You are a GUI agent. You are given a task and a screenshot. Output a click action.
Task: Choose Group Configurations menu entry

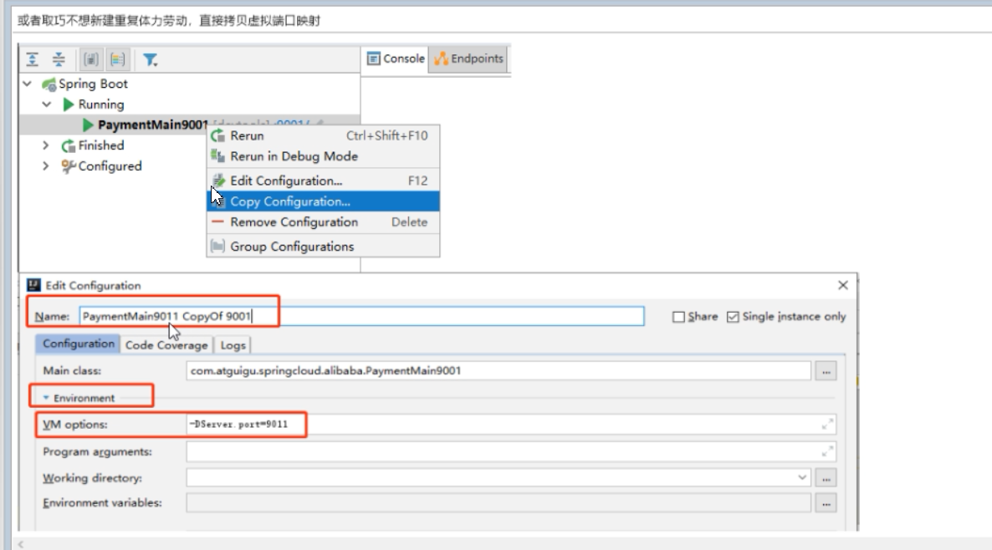(323, 247)
